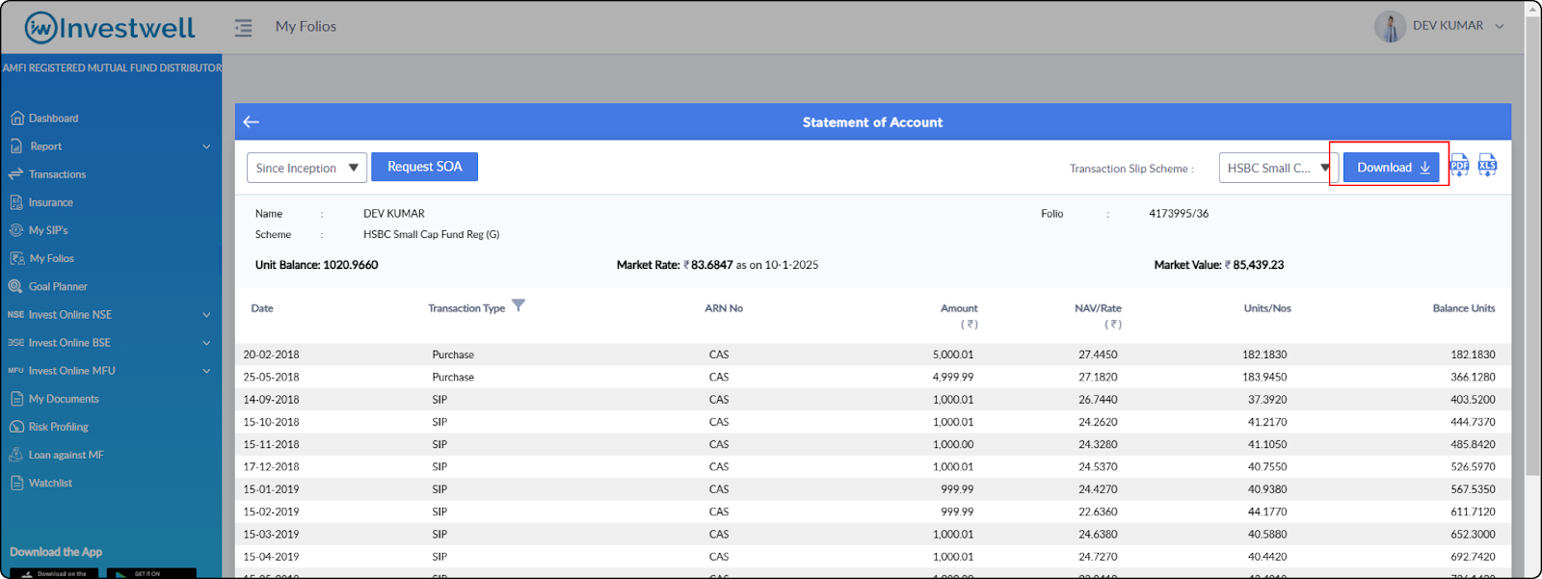Viewport: 1542px width, 579px height.
Task: Click the 20-02-2018 date cell
Action: pyautogui.click(x=271, y=355)
